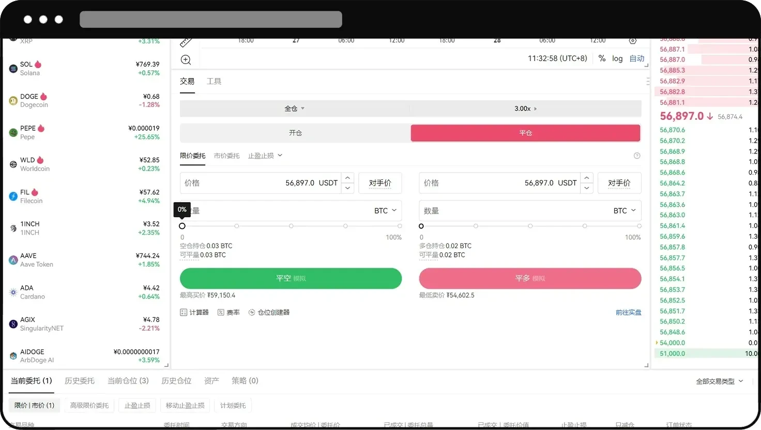Click the chart zoom-in magnifier icon
The height and width of the screenshot is (430, 761).
(x=186, y=59)
